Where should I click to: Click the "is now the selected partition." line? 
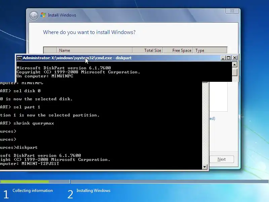[49, 115]
